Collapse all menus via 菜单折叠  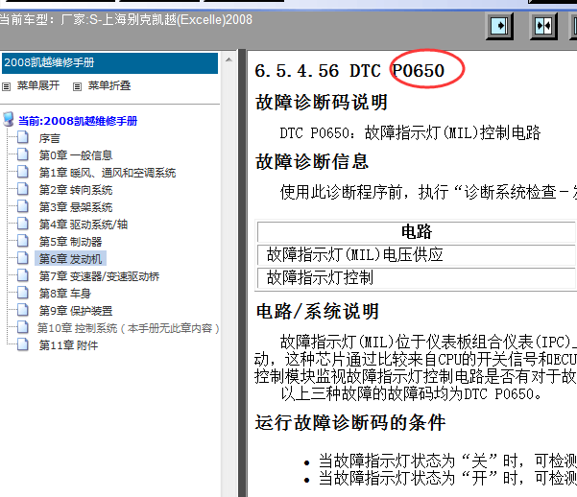tap(109, 85)
